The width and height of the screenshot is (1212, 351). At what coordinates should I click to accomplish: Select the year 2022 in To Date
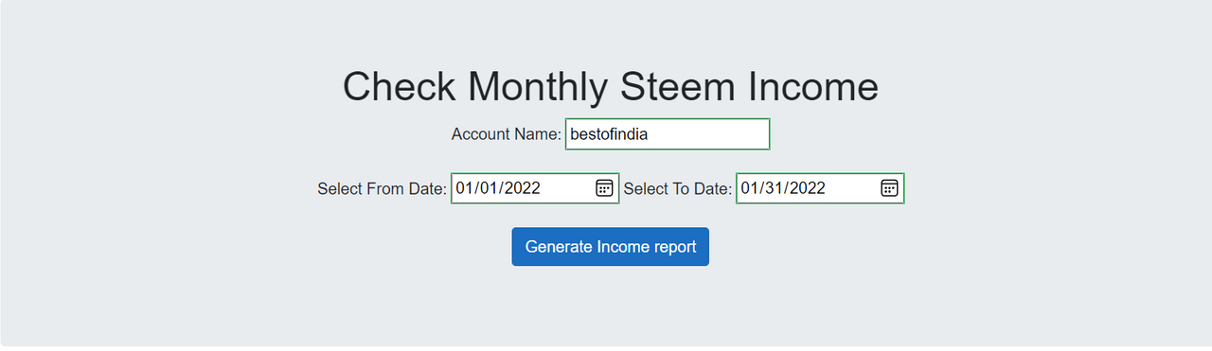[x=807, y=188]
